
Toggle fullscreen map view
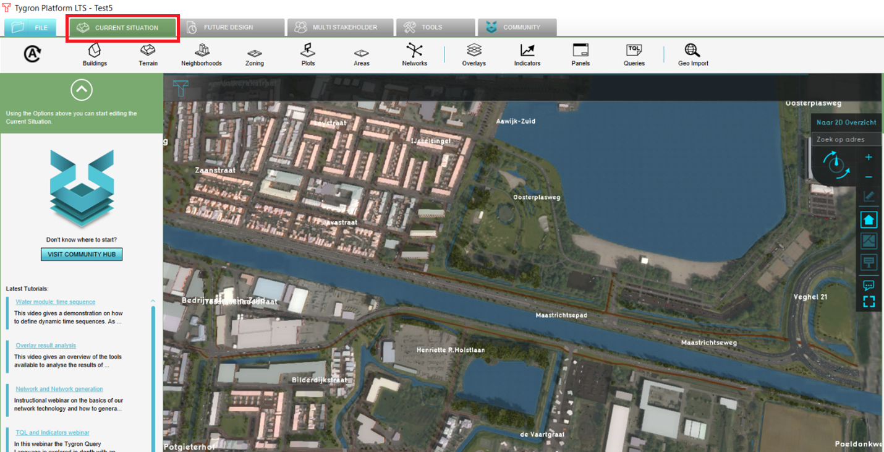869,302
